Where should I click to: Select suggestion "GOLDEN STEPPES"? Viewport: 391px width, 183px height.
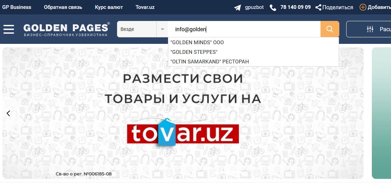click(253, 52)
